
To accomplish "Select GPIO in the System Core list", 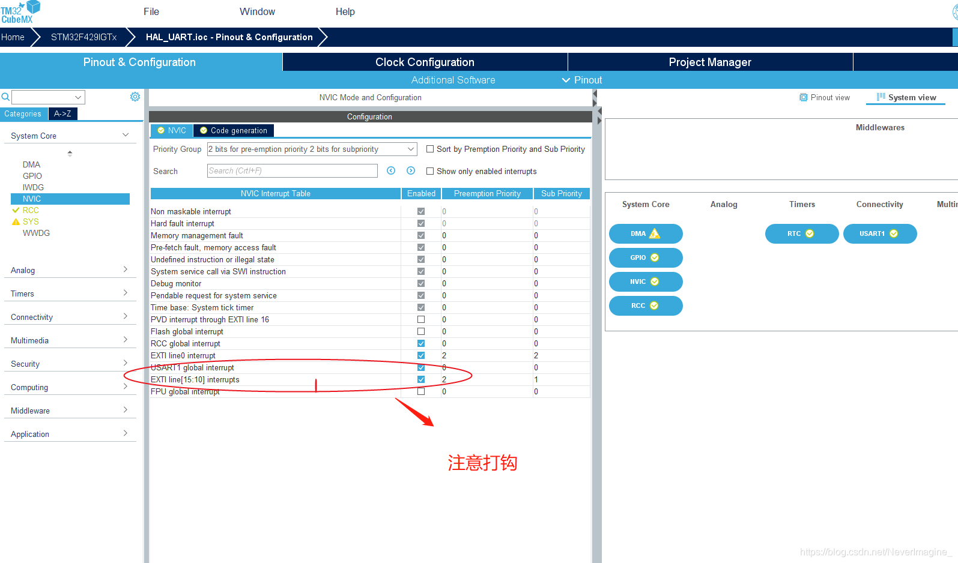I will pyautogui.click(x=32, y=176).
